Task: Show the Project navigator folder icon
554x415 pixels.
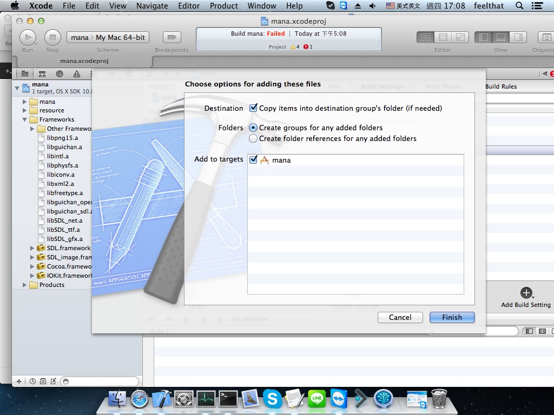Action: [x=25, y=73]
